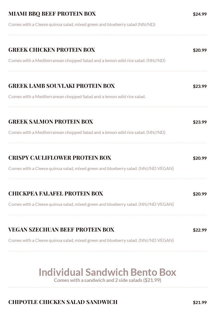Screen dimensions: 215x311
Task: Open the Greek Salmon Protein Box item
Action: (x=51, y=122)
